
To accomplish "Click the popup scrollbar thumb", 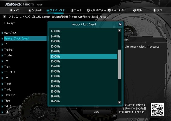I will coord(119,64).
